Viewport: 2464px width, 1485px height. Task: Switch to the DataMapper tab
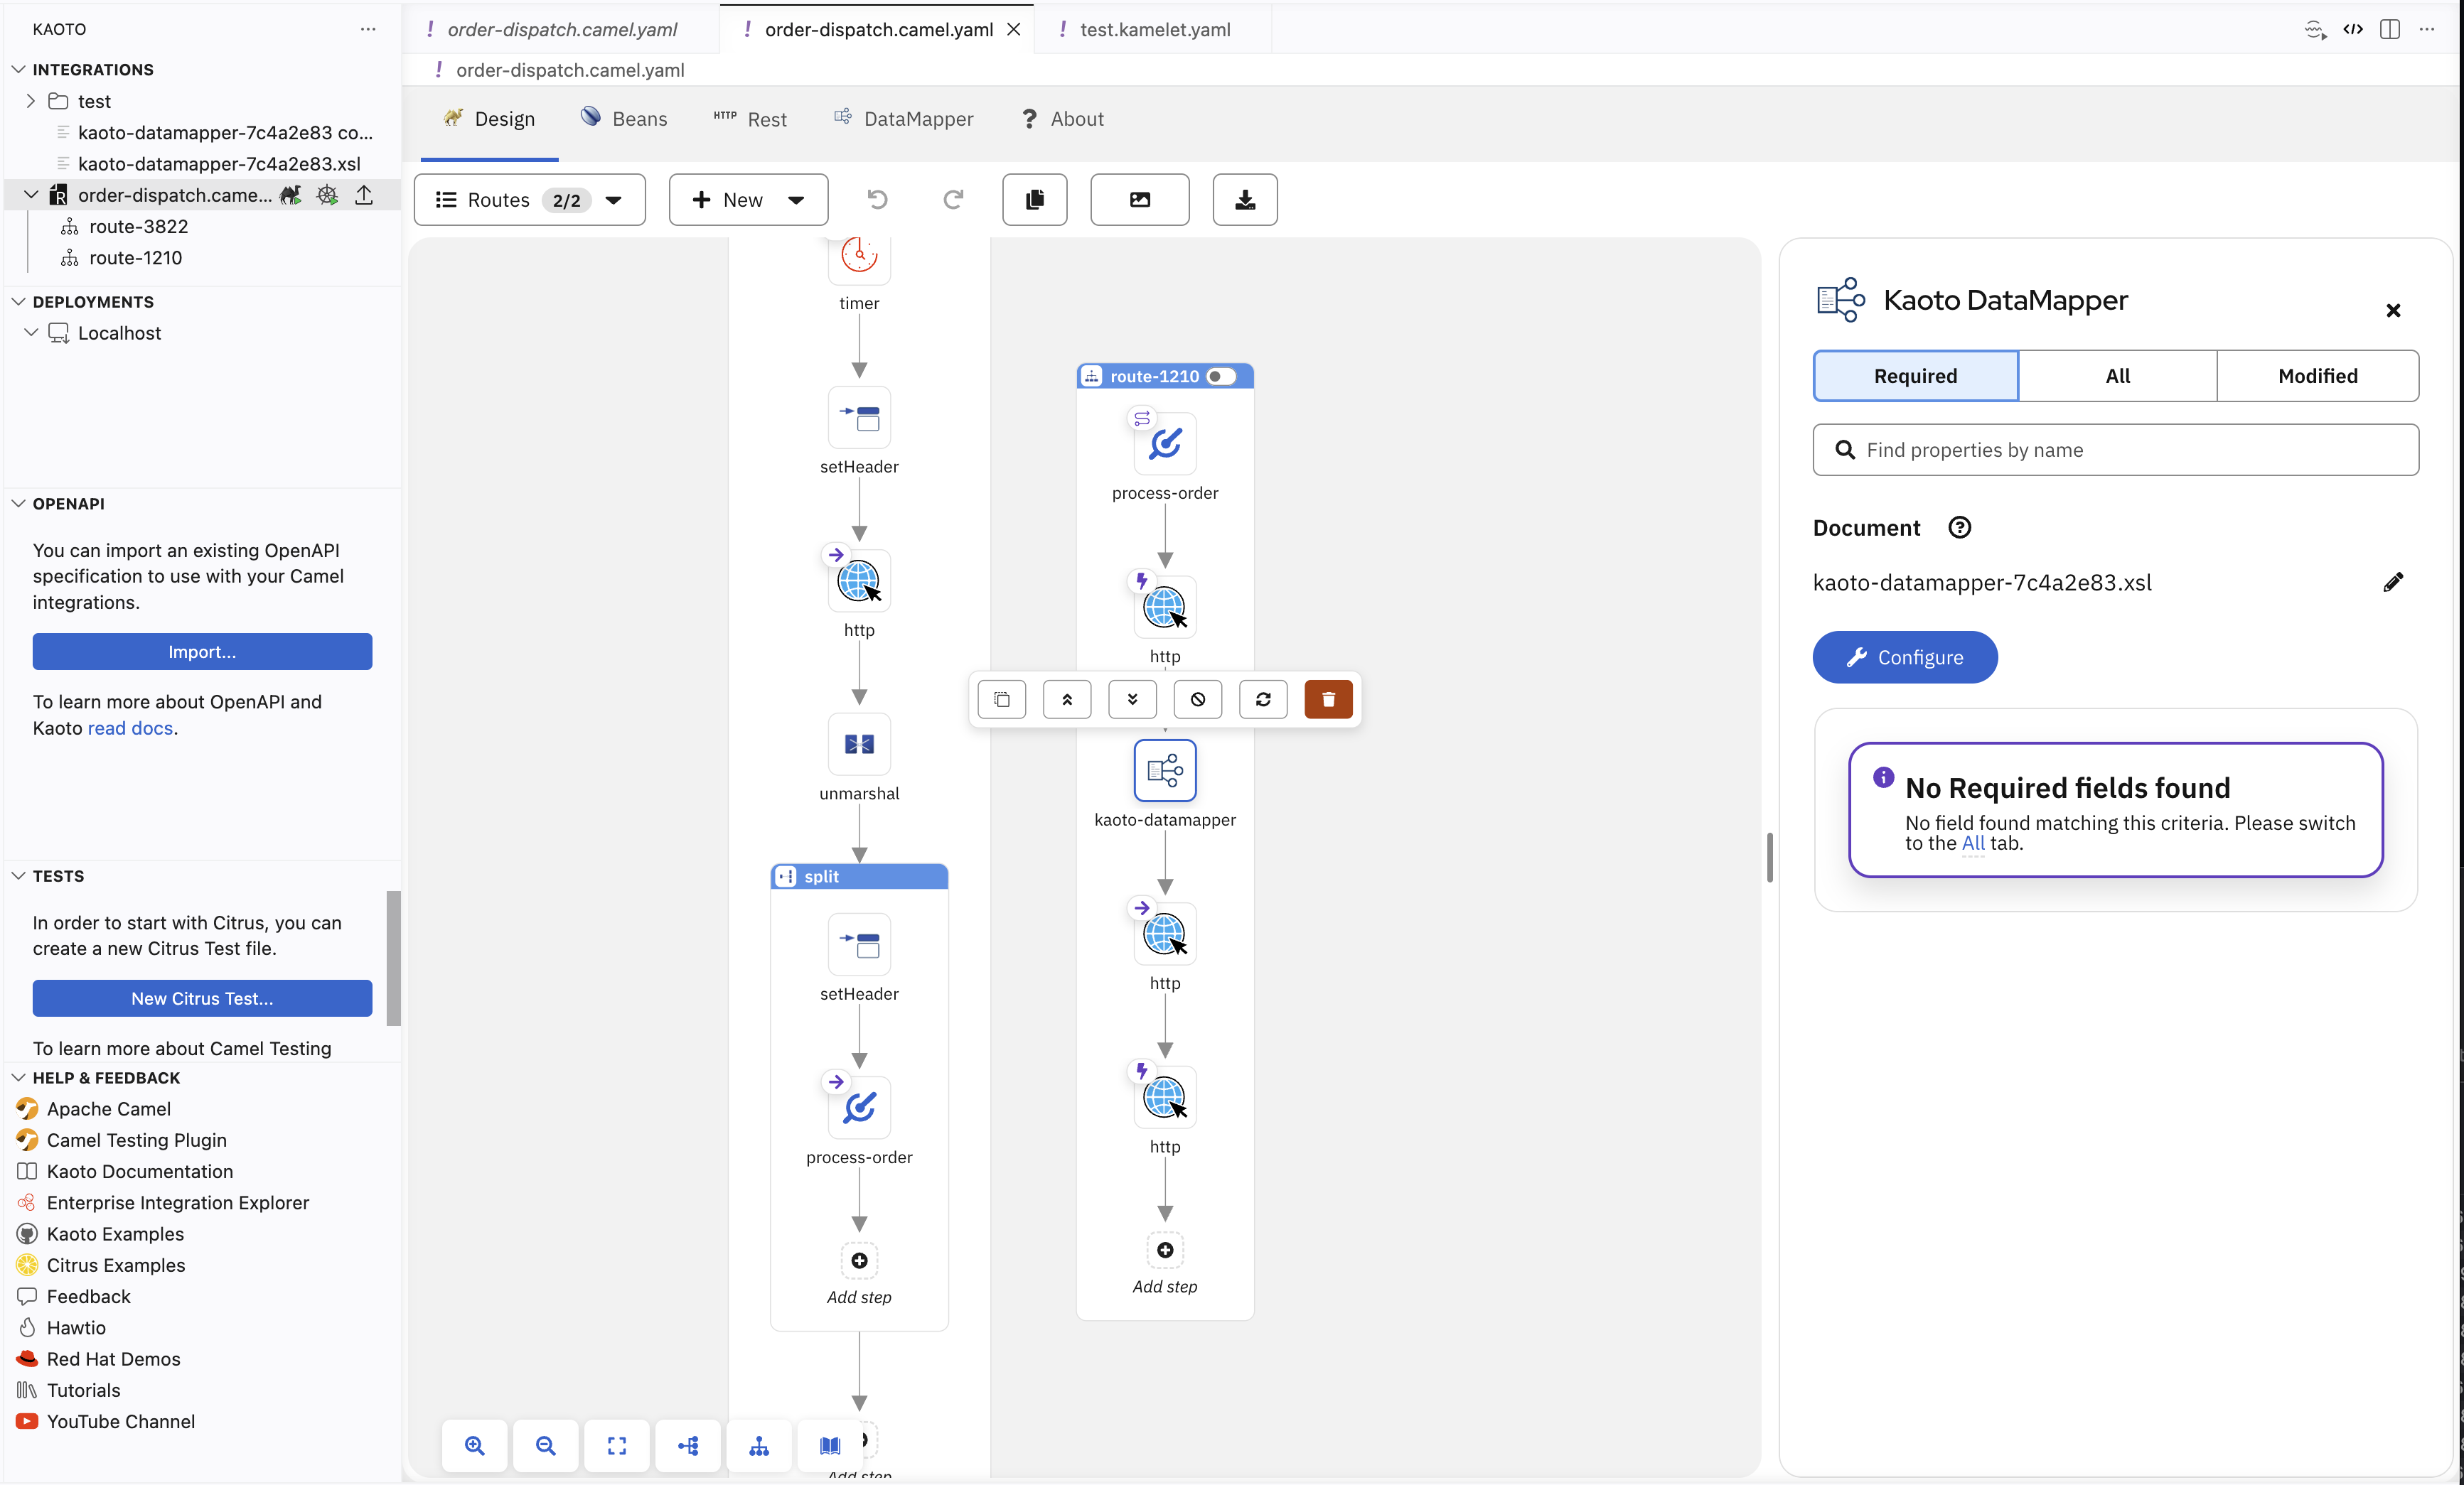[903, 119]
